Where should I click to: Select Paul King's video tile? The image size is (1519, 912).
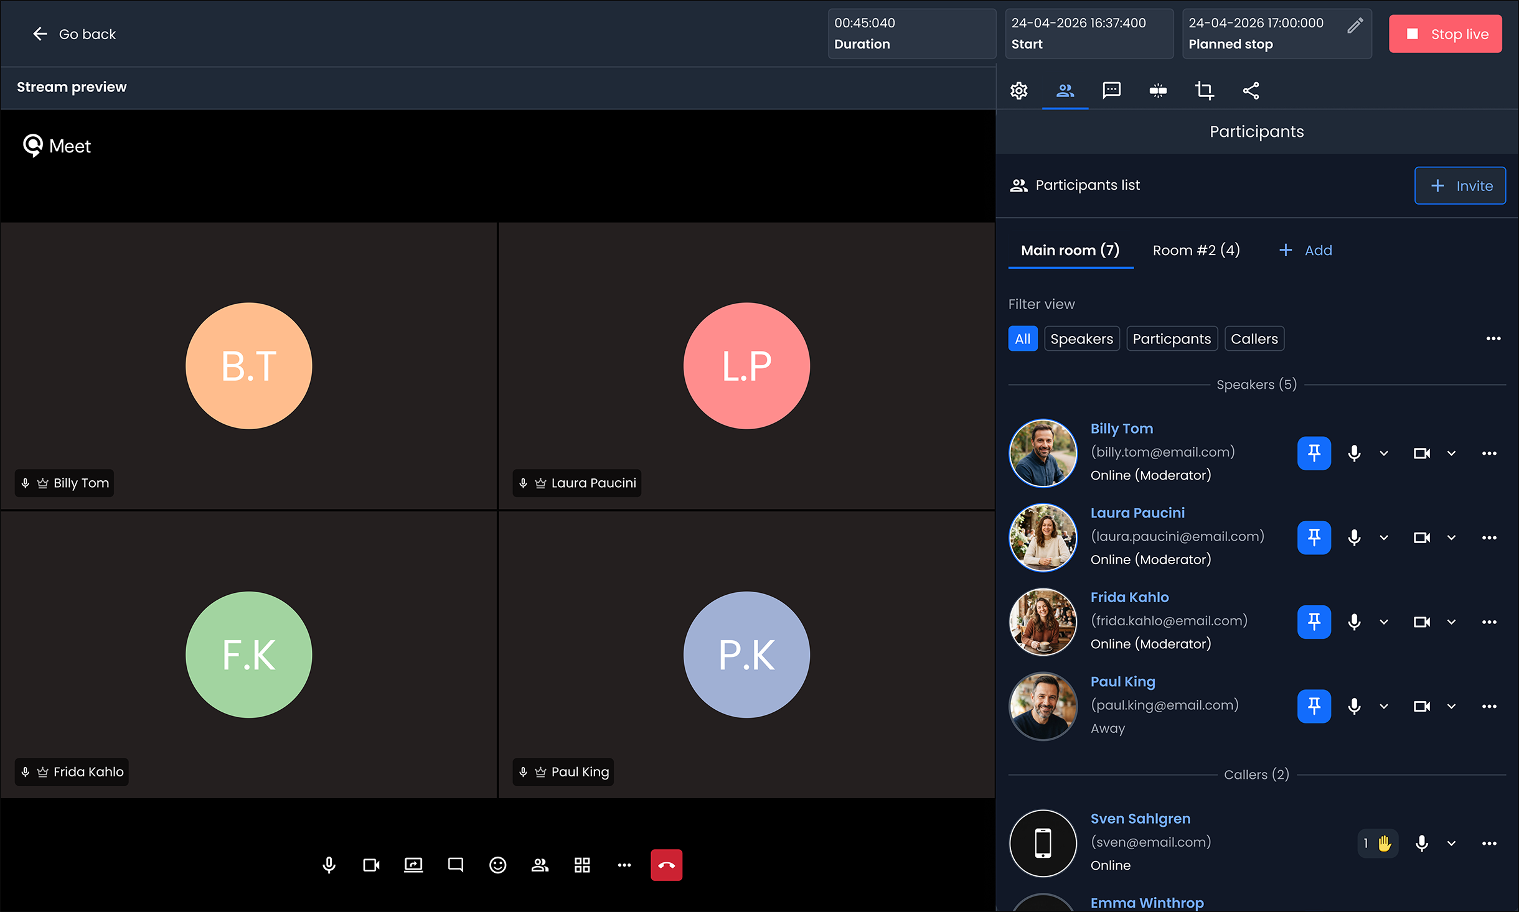point(746,654)
